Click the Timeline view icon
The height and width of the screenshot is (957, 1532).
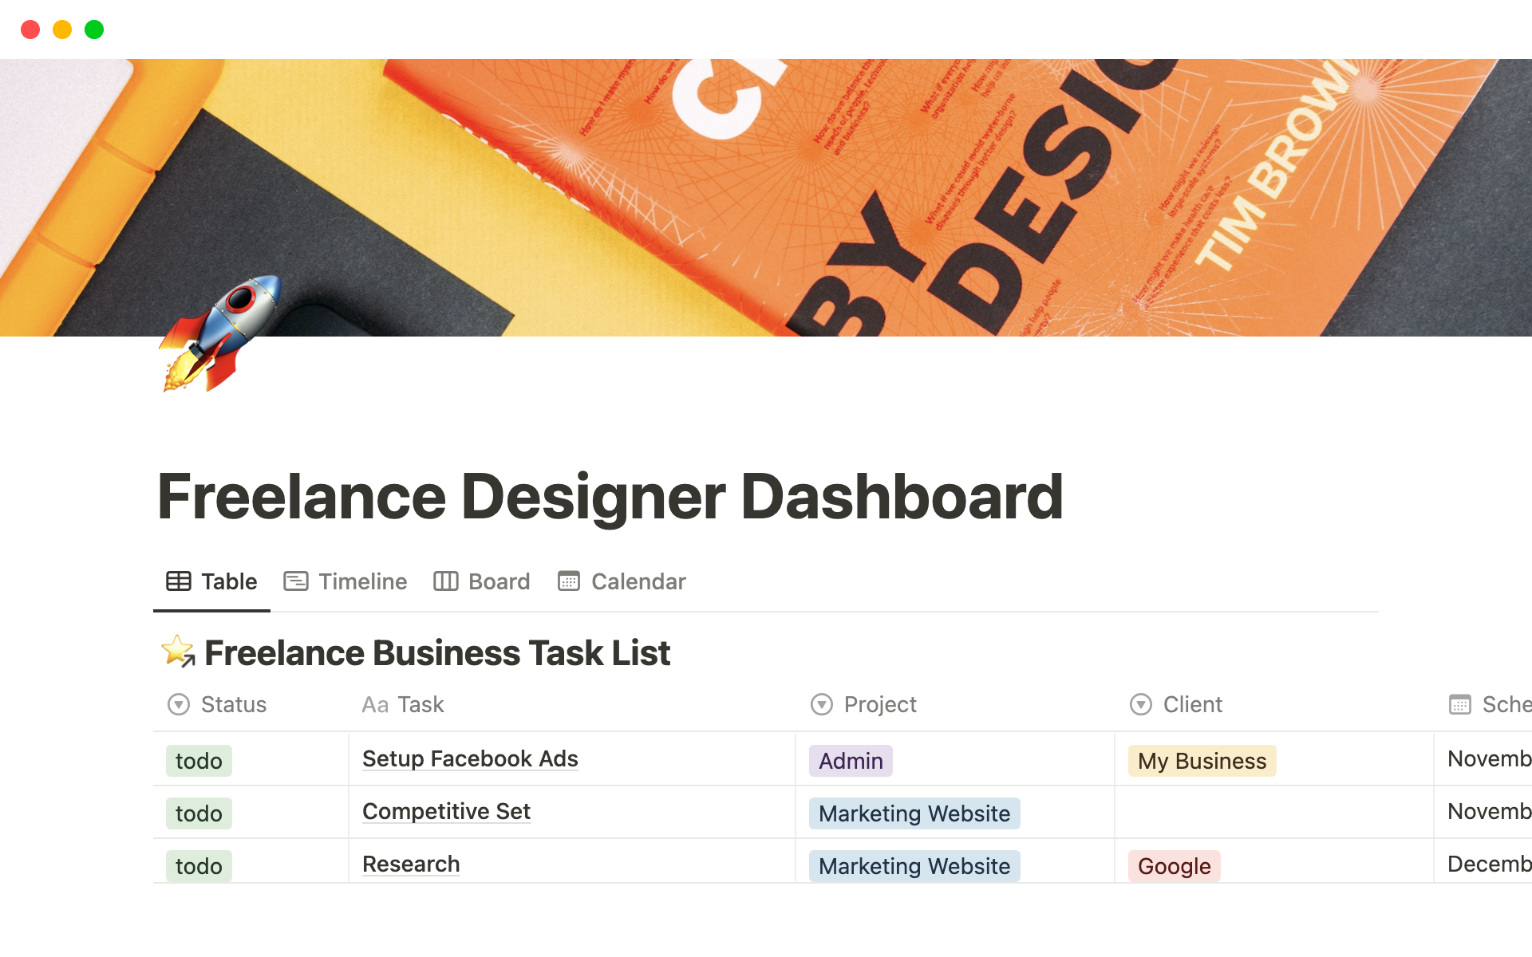coord(295,581)
